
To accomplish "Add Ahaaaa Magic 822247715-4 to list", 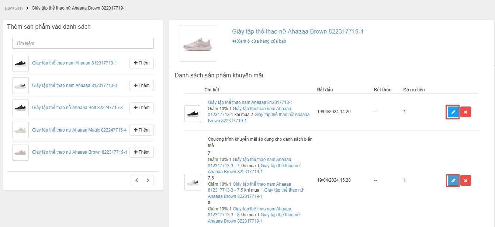I will coord(141,130).
